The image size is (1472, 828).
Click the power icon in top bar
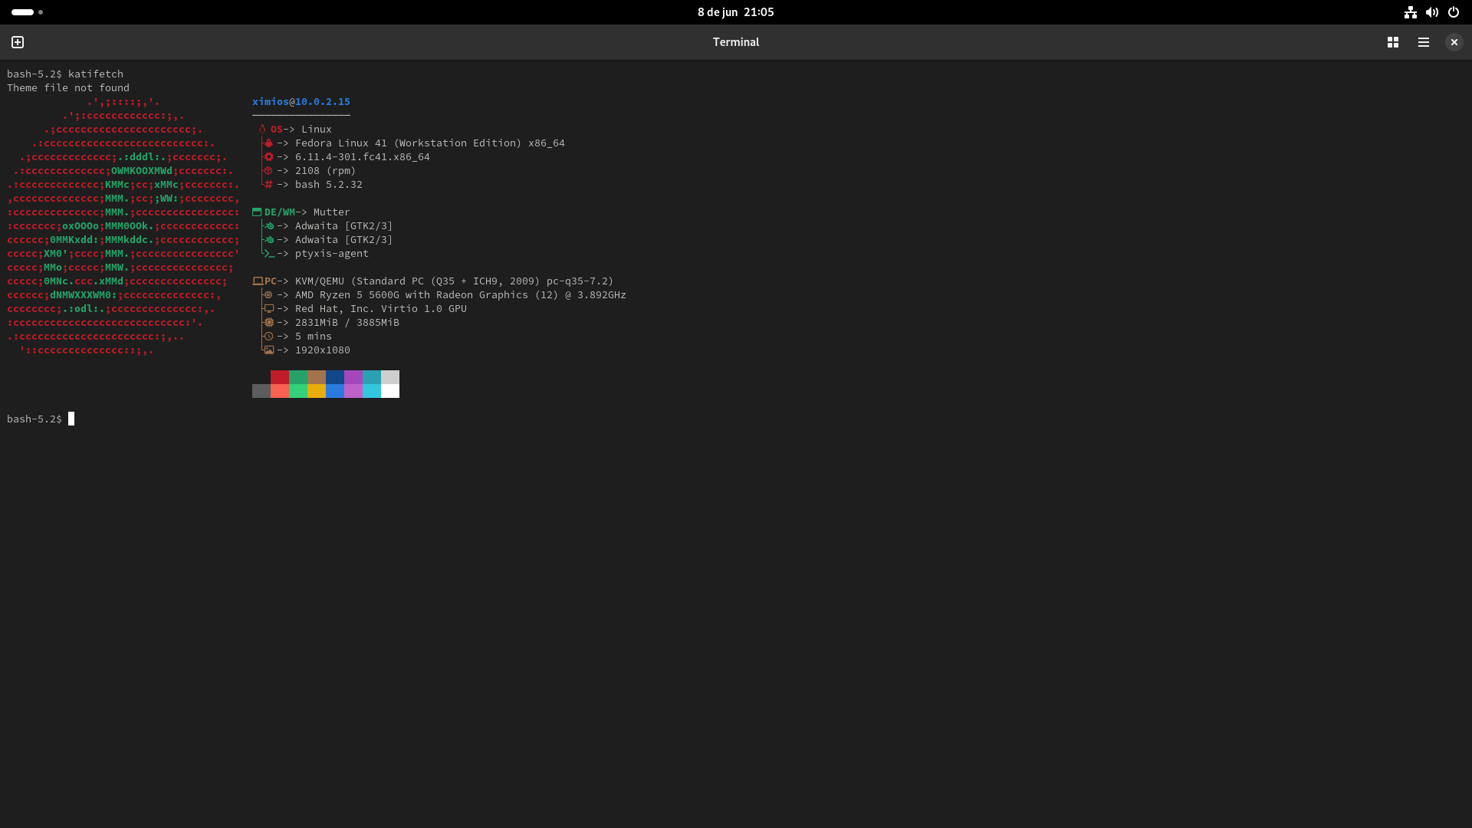[1453, 12]
